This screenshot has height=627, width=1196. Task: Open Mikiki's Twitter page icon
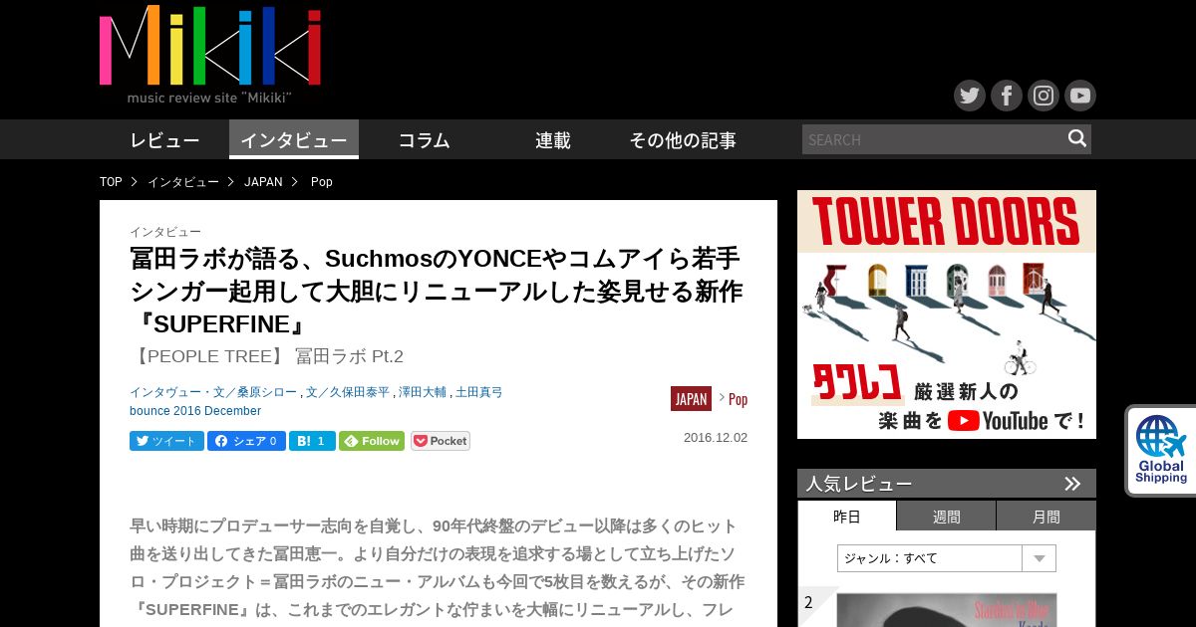(970, 96)
